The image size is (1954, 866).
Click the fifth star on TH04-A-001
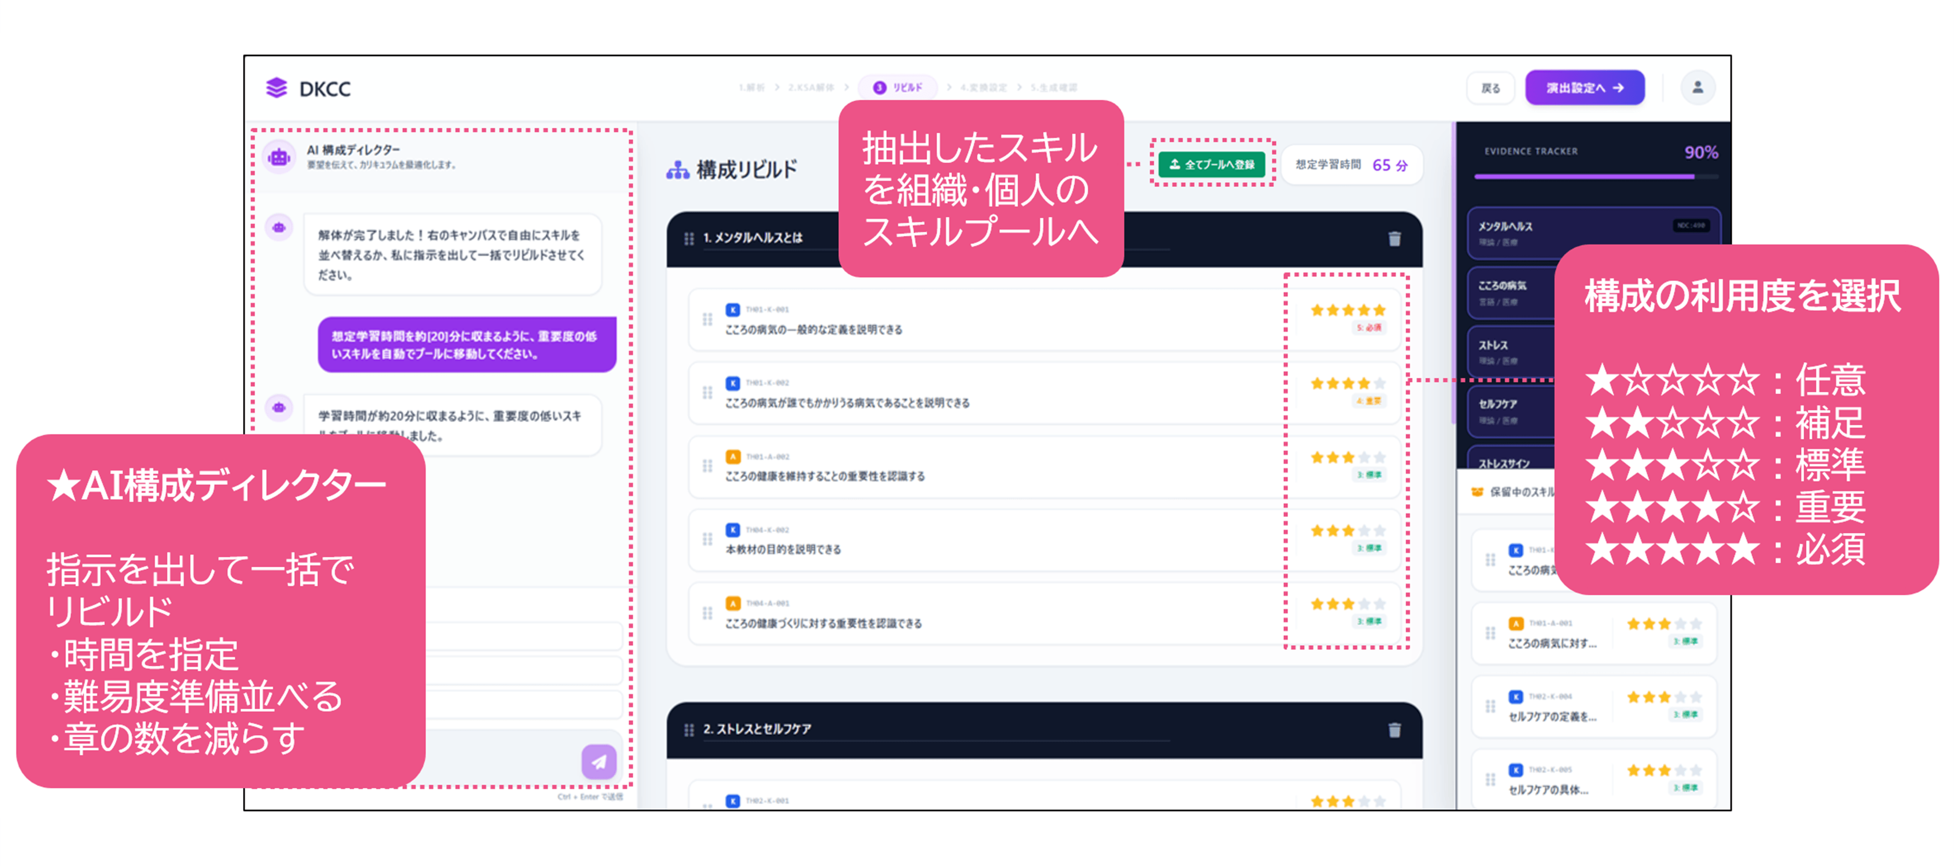click(x=1379, y=603)
